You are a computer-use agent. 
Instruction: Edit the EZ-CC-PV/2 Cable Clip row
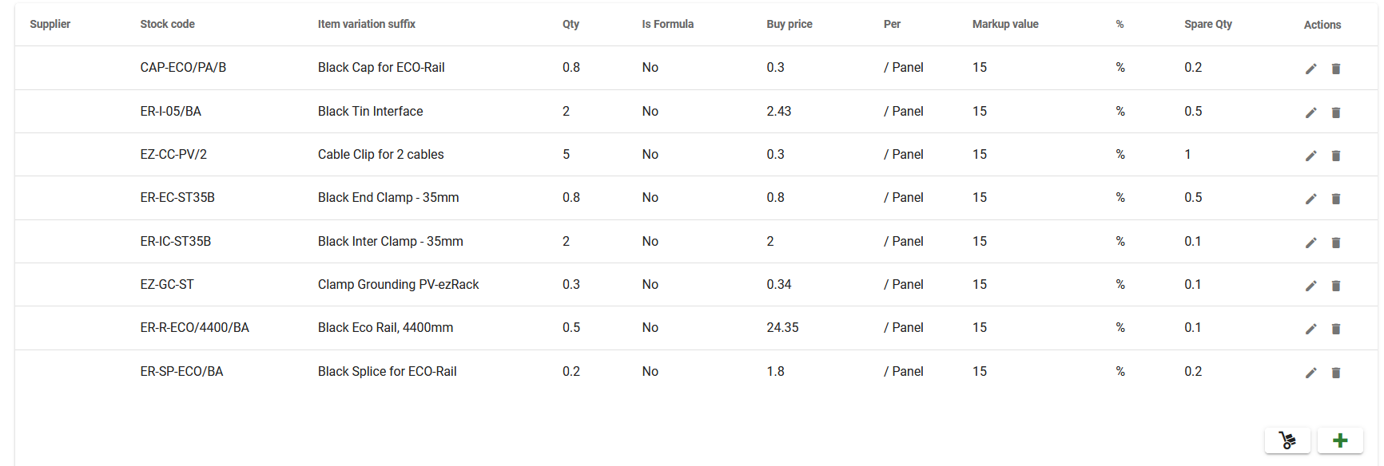point(1310,156)
